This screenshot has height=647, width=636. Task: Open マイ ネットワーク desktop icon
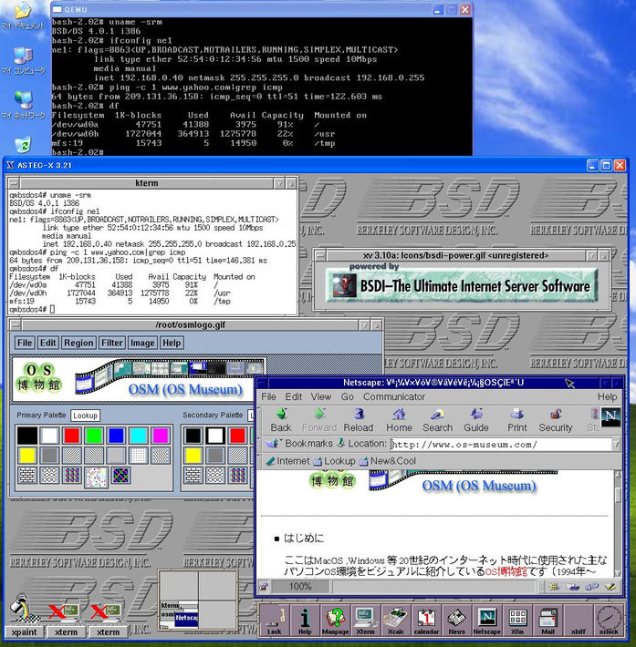23,105
